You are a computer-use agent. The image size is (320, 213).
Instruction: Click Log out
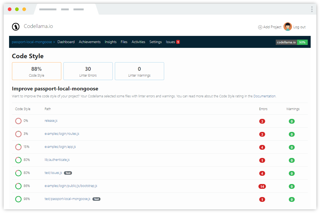299,27
